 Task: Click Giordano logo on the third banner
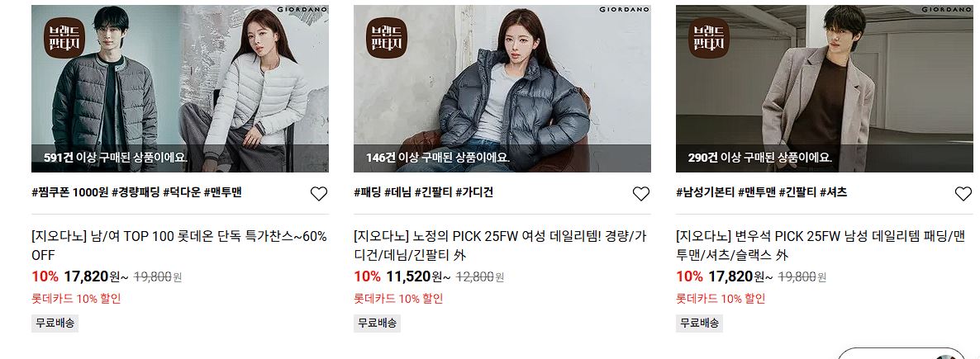[x=945, y=9]
